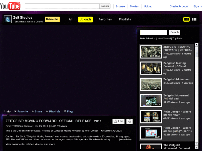Click the thumbs up Like button
Viewport: 202px width, 151px height.
click(118, 121)
